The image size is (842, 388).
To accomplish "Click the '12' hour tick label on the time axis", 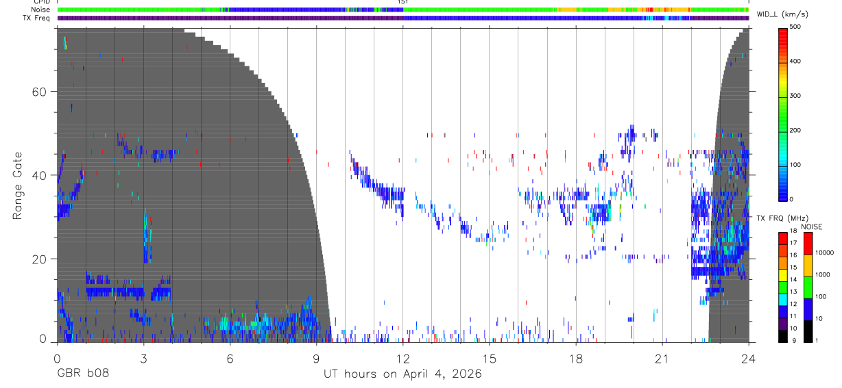I will (x=402, y=359).
